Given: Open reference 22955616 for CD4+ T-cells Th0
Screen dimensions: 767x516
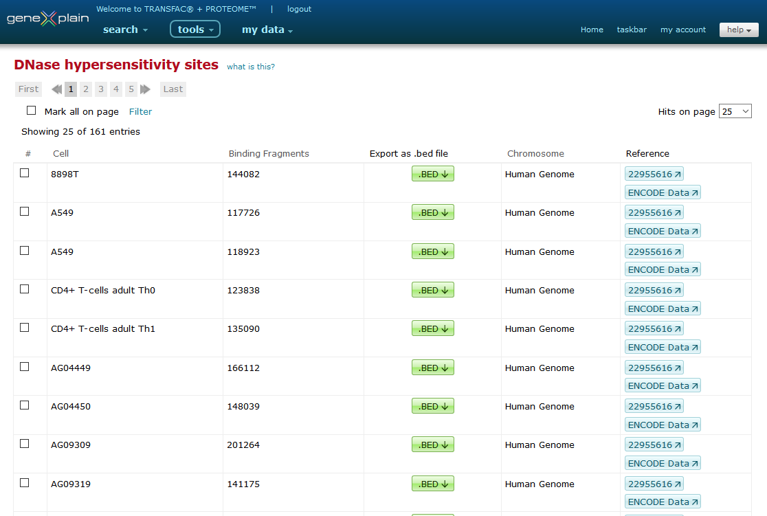Looking at the screenshot, I should click(654, 290).
